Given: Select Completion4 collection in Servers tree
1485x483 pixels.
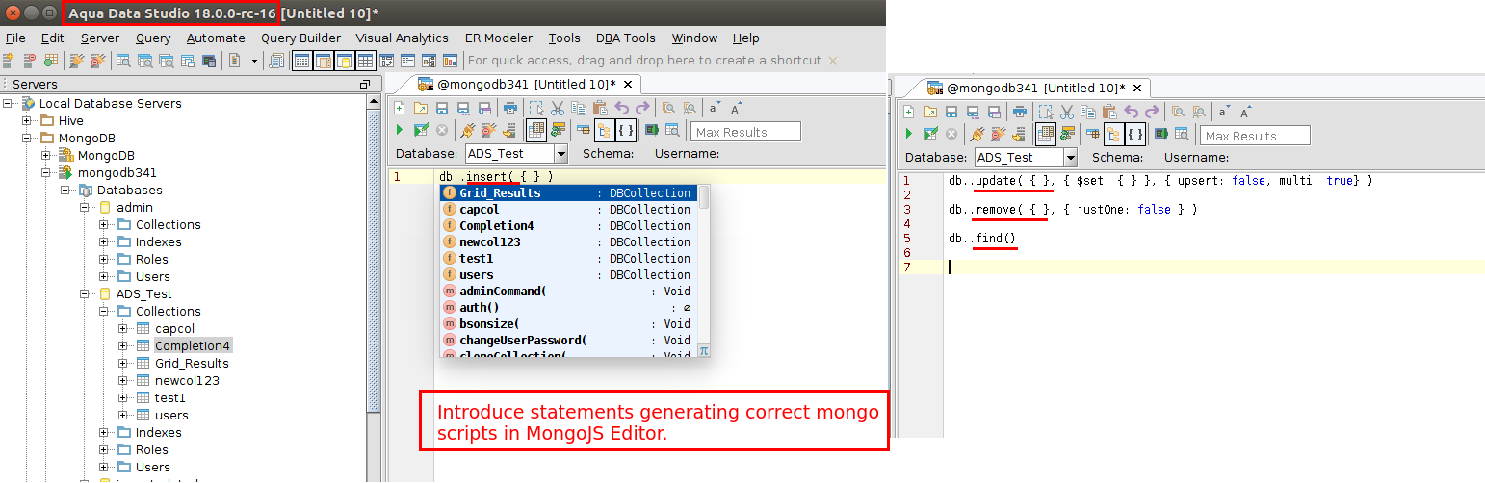Looking at the screenshot, I should (x=192, y=346).
